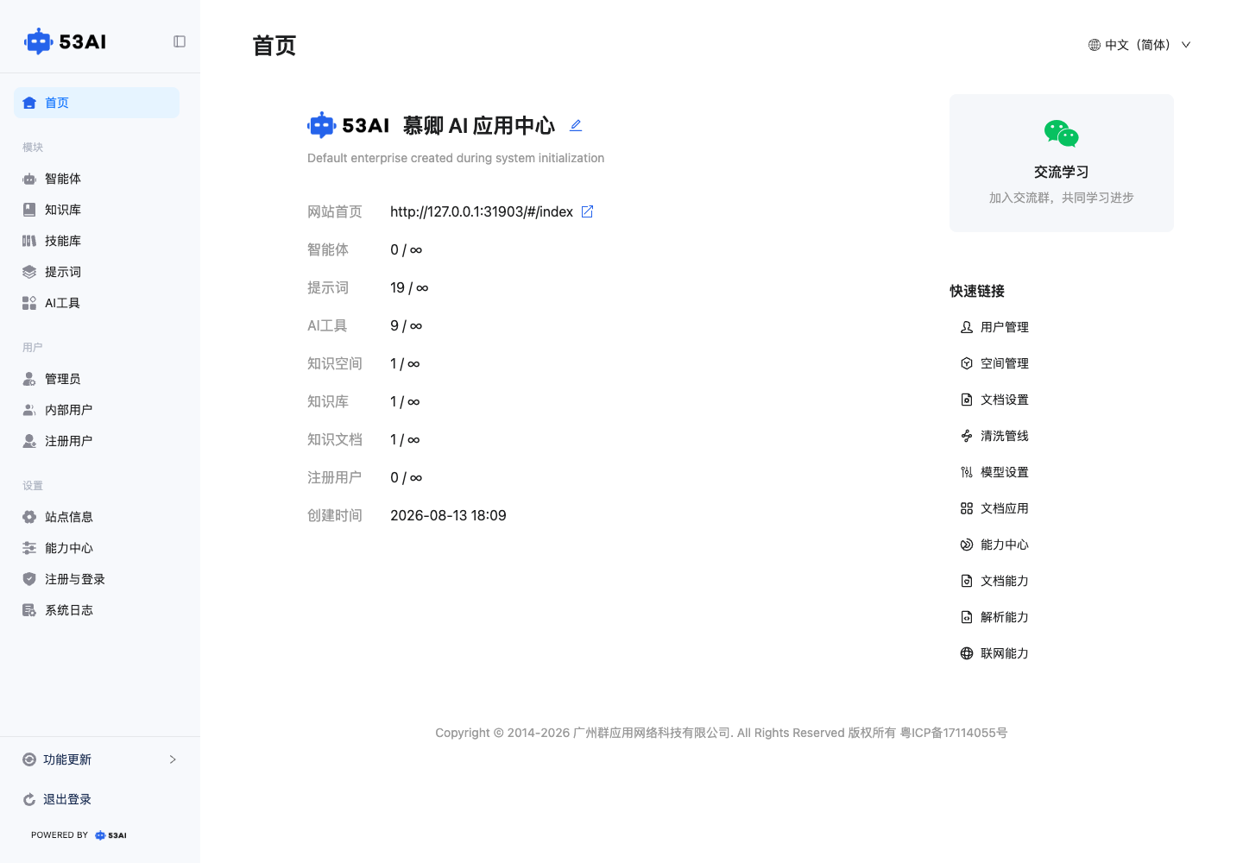Image resolution: width=1243 pixels, height=863 pixels.
Task: Open 系统日志 in settings
Action: tap(97, 610)
